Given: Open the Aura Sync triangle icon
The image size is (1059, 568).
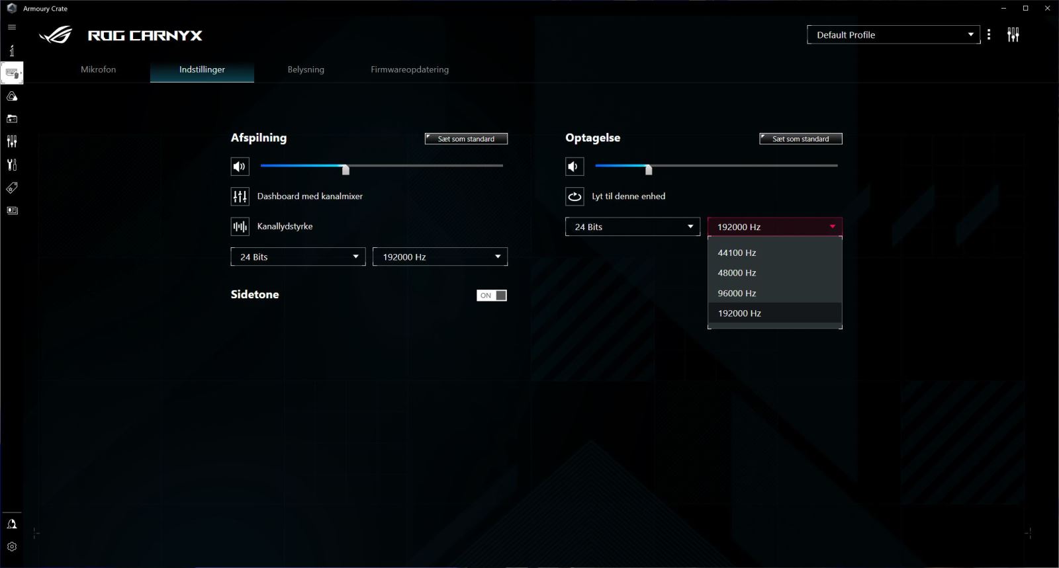Looking at the screenshot, I should [12, 96].
